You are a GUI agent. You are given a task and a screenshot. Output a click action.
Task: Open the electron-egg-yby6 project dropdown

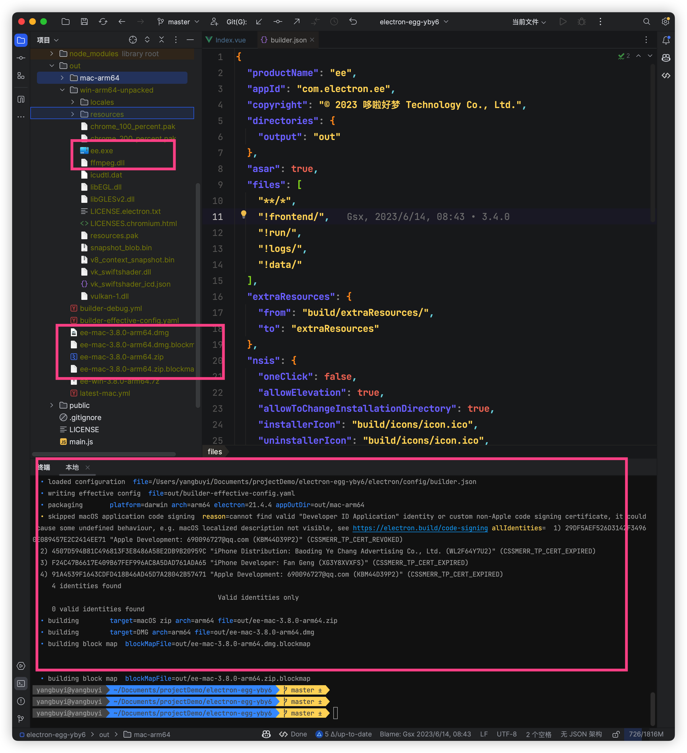(414, 22)
